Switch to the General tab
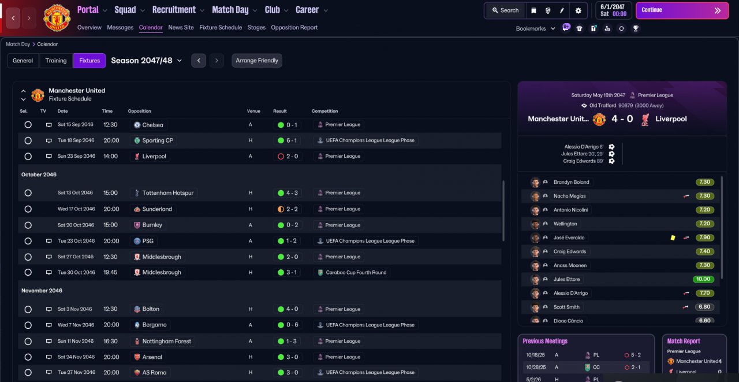 23,61
